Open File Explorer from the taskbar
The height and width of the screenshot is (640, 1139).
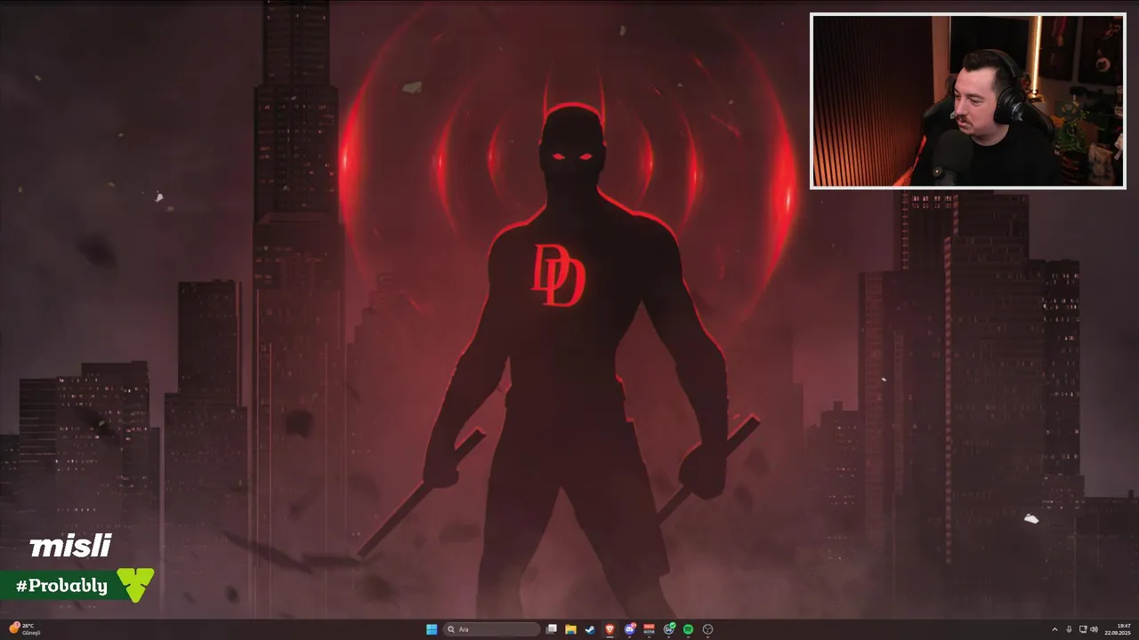point(570,629)
